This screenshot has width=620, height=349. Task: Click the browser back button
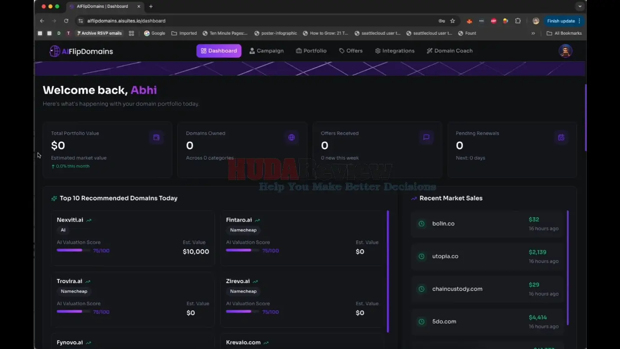click(x=42, y=21)
